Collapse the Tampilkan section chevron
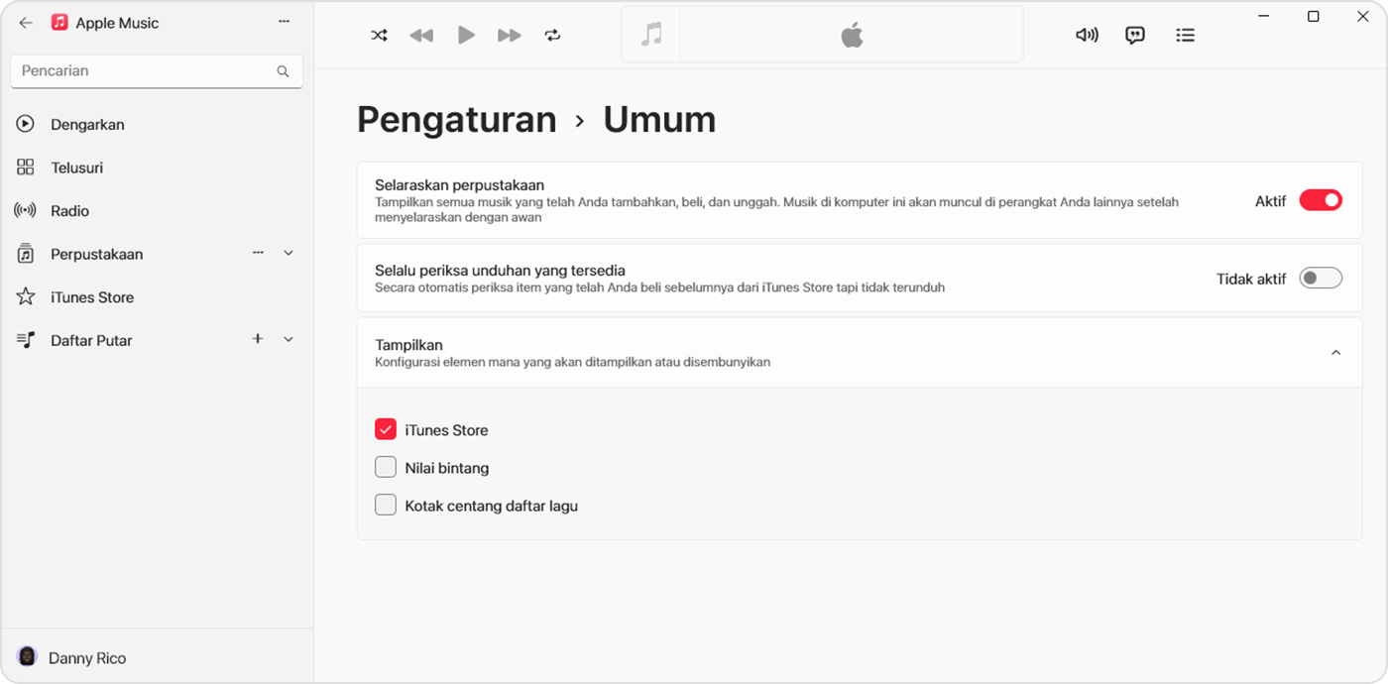Image resolution: width=1388 pixels, height=684 pixels. coord(1335,352)
